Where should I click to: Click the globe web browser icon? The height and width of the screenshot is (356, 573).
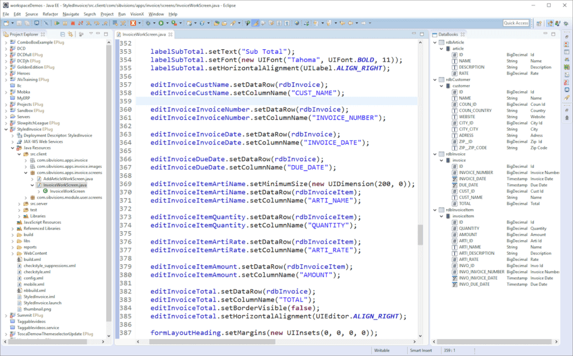(297, 23)
